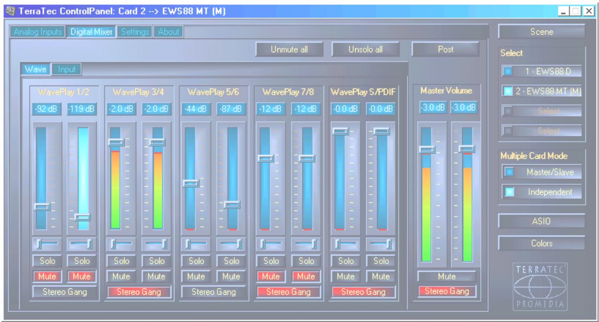The width and height of the screenshot is (599, 322).
Task: Click the WavePlay 3/4 left fader handle
Action: coord(116,142)
